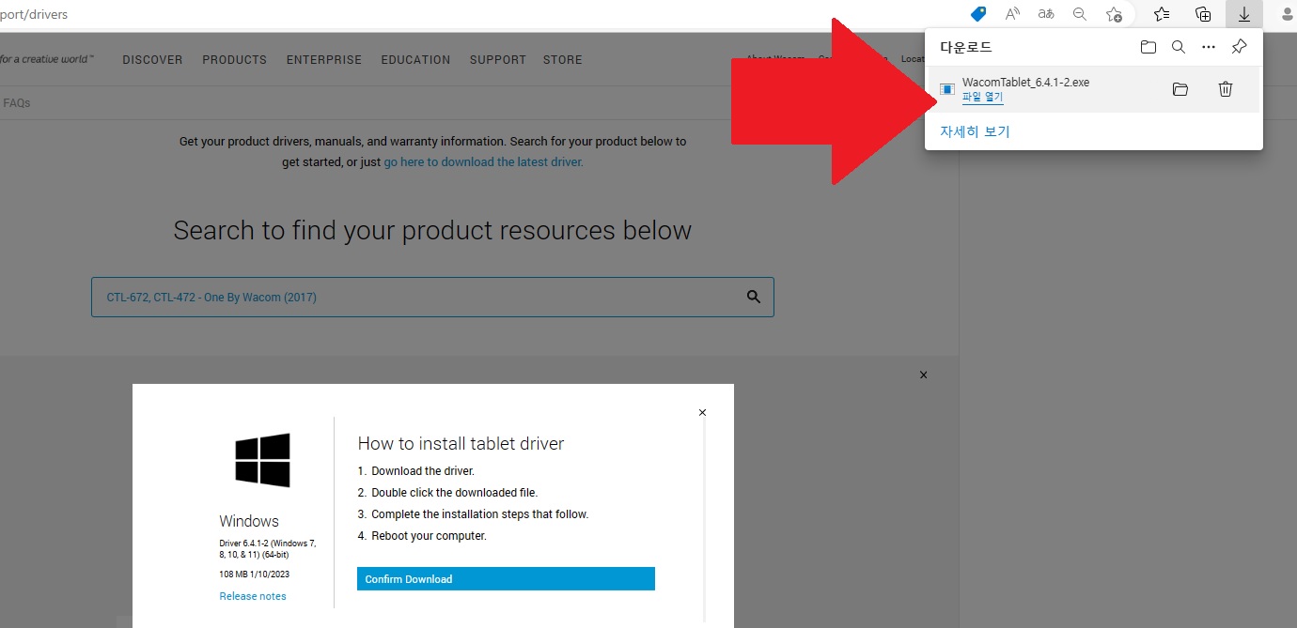Search downloads with magnifier icon
This screenshot has width=1297, height=628.
pyautogui.click(x=1179, y=47)
